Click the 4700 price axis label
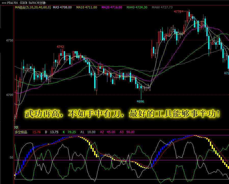This screenshot has width=229, height=184. pos(9,95)
